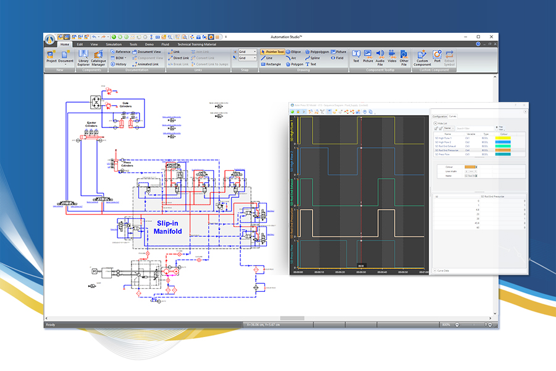Select the SD Rod End Pressurize row
Viewport: 556px width, 371px height.
[x=479, y=150]
